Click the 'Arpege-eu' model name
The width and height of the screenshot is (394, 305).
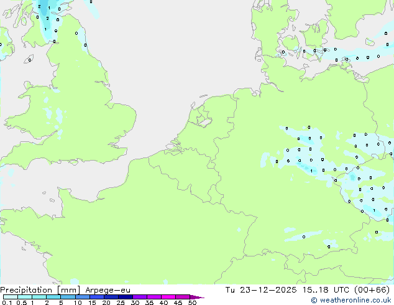108,290
